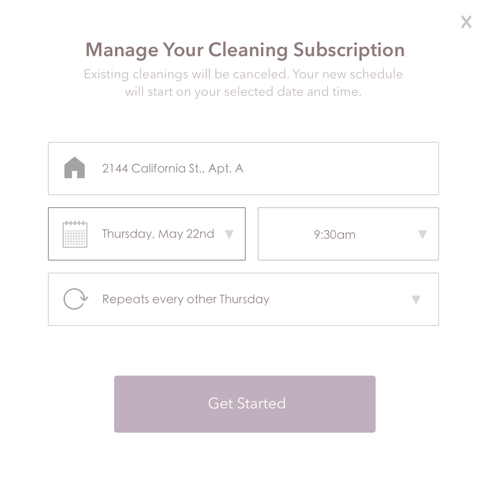Click the house icon beside the address
Viewport: 486px width, 477px height.
(x=75, y=168)
